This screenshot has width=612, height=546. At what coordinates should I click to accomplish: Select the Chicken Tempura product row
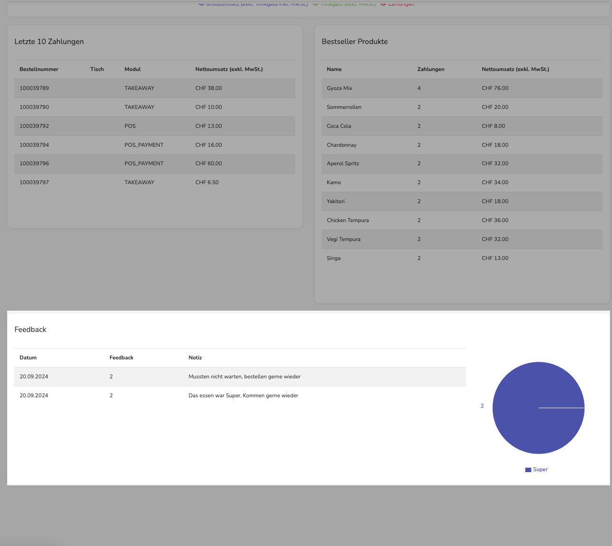pyautogui.click(x=462, y=220)
